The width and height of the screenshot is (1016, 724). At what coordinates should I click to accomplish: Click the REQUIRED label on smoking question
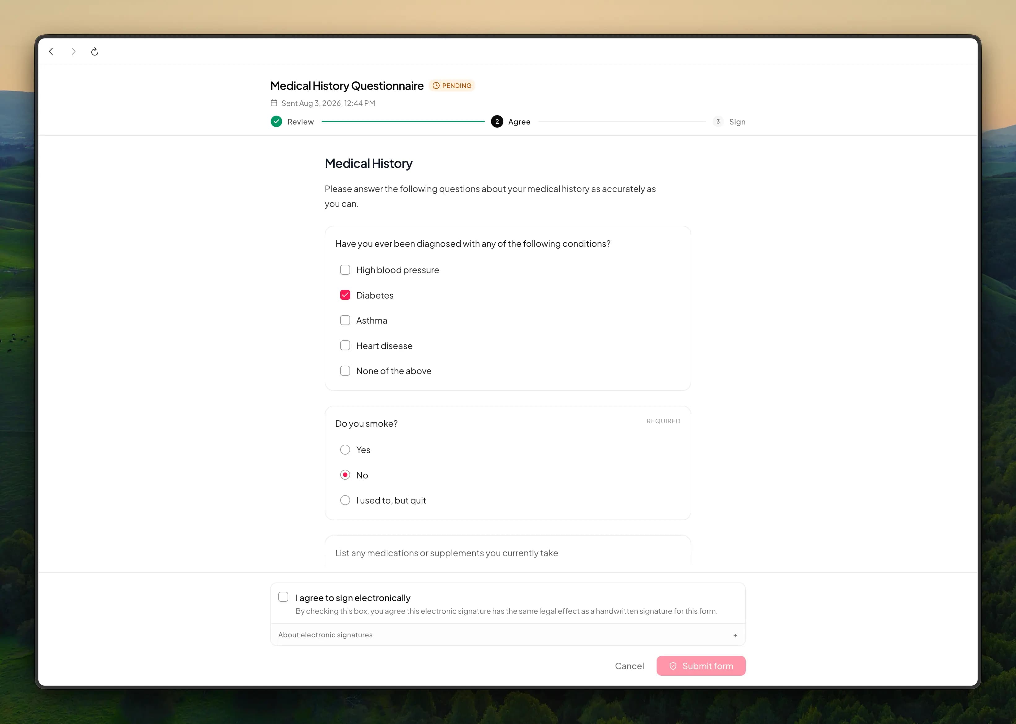(663, 421)
